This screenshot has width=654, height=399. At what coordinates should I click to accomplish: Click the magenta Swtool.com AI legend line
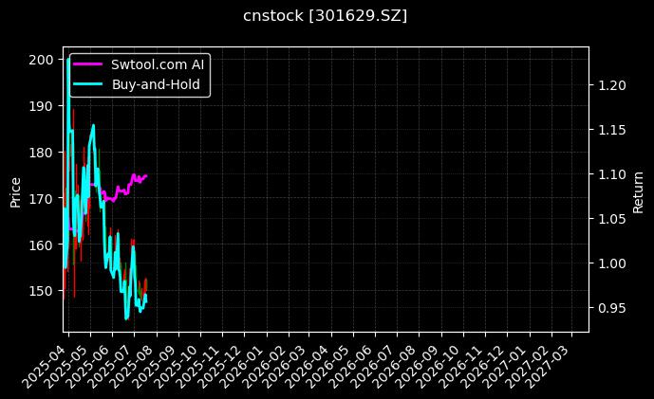tap(90, 65)
